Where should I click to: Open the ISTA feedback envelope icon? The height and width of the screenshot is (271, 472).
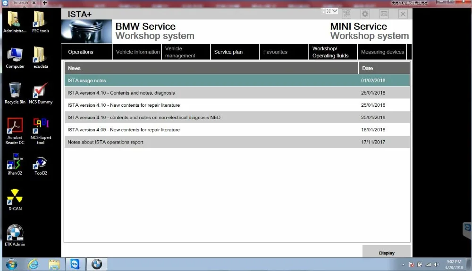[384, 14]
